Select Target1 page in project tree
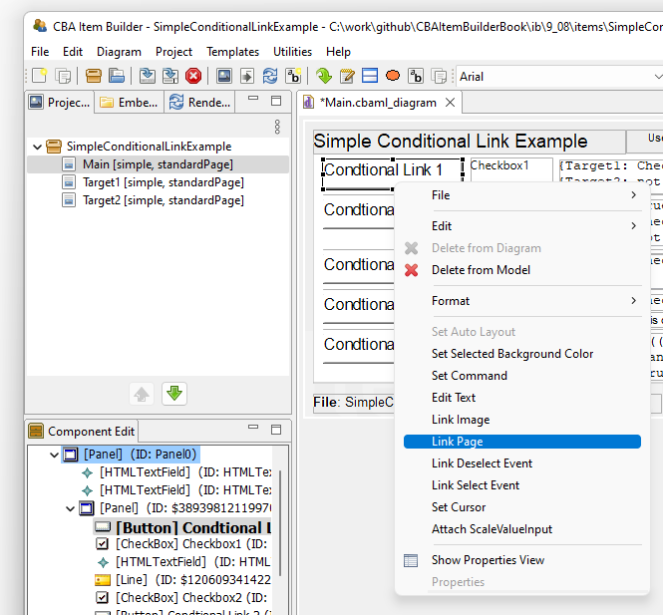The height and width of the screenshot is (615, 663). pyautogui.click(x=163, y=182)
